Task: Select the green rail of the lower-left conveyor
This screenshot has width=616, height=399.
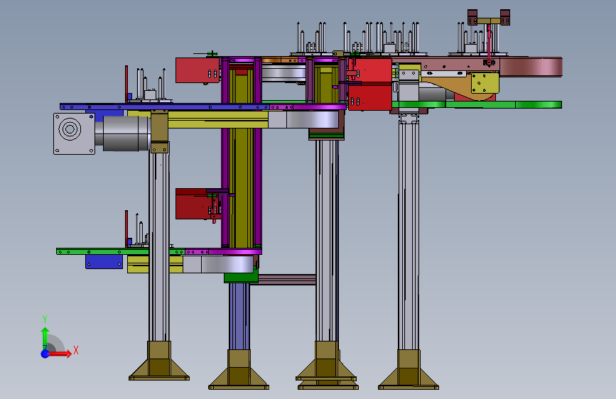Action: coord(120,251)
